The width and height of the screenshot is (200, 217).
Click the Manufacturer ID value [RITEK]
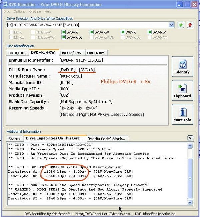coord(66,82)
